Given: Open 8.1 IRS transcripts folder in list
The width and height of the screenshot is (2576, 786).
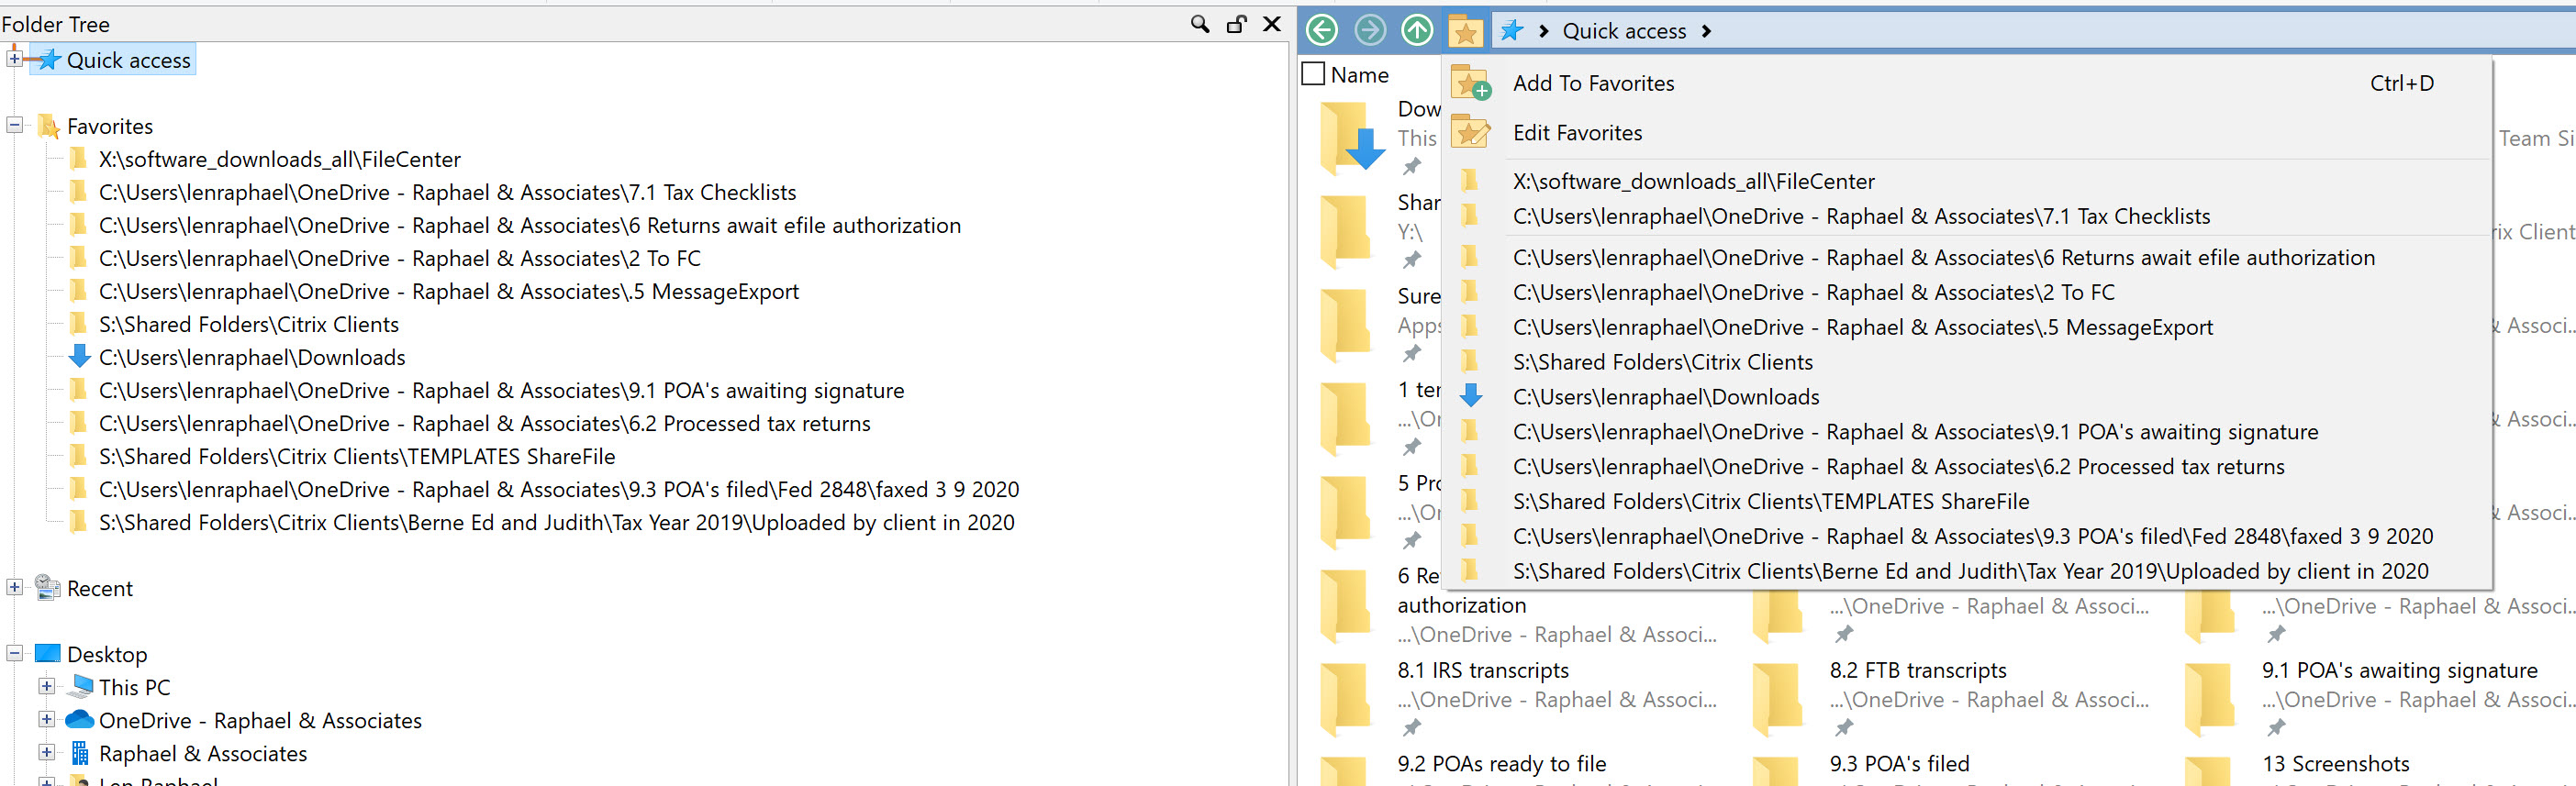Looking at the screenshot, I should coord(1483,670).
